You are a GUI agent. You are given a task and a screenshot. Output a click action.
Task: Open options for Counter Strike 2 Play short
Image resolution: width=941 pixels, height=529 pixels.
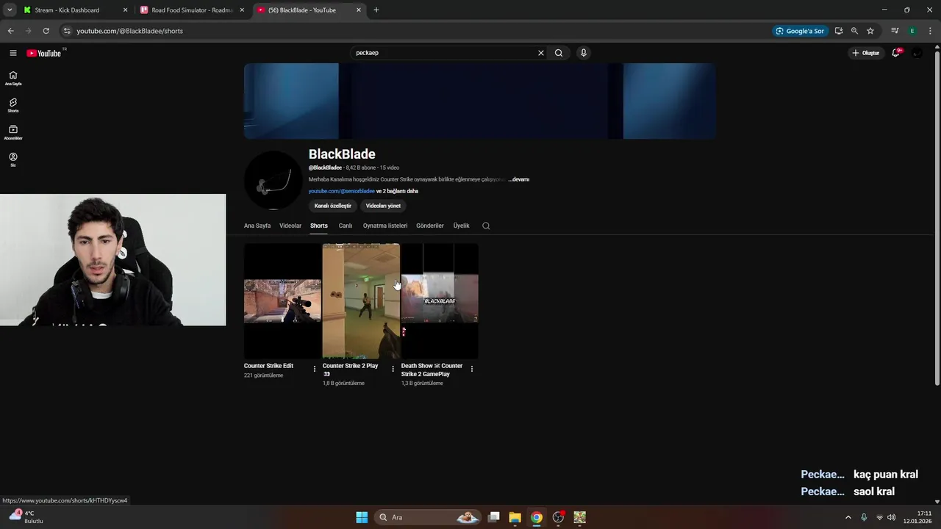(x=393, y=369)
